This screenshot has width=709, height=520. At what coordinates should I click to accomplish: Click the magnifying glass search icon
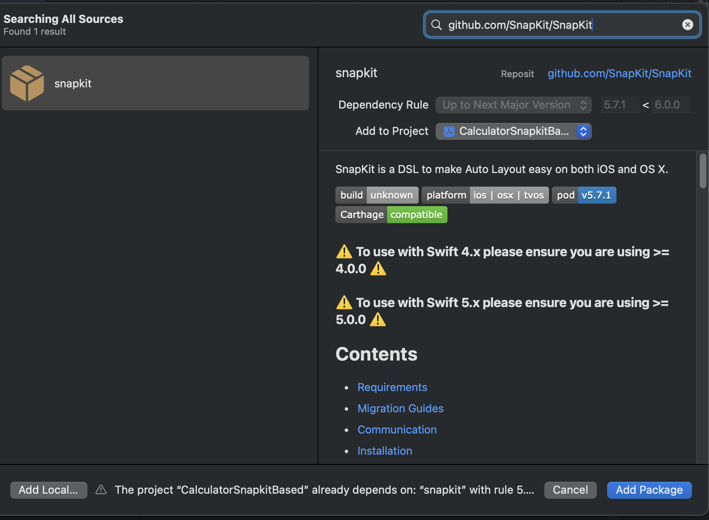click(x=436, y=25)
